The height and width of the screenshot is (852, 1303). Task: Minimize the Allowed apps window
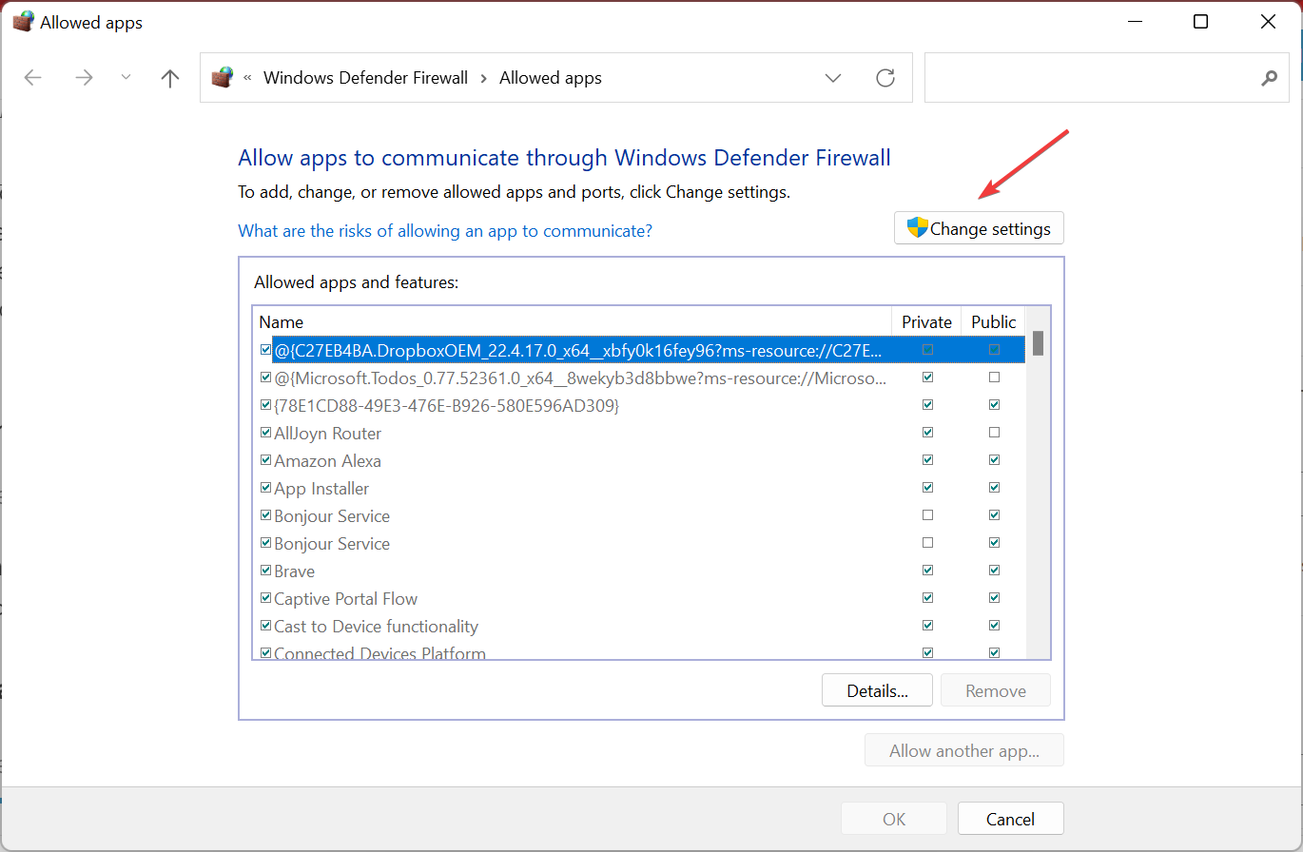tap(1134, 22)
